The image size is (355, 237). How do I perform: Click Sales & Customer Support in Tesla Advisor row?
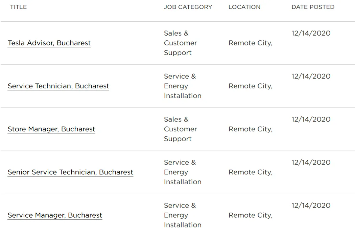click(181, 43)
